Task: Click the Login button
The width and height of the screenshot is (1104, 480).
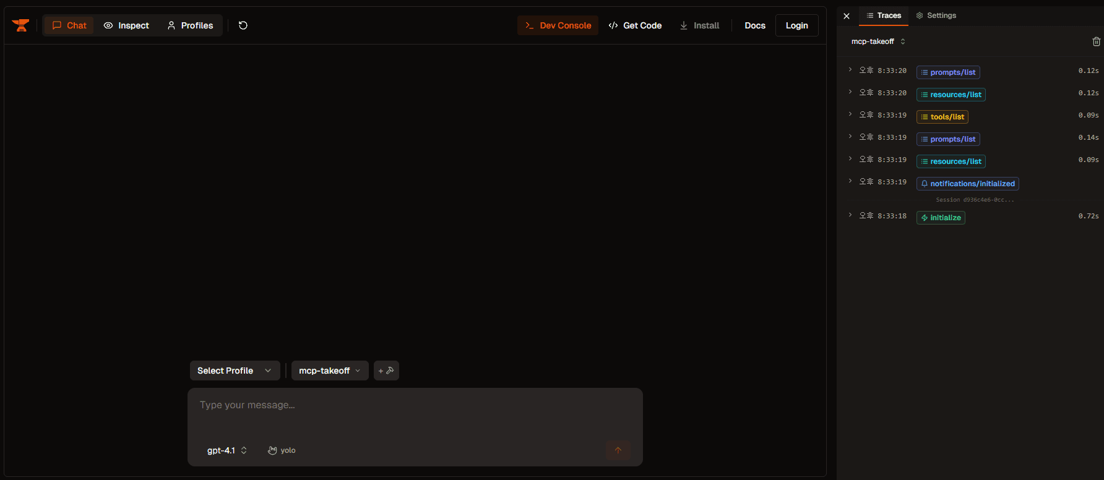Action: click(797, 25)
